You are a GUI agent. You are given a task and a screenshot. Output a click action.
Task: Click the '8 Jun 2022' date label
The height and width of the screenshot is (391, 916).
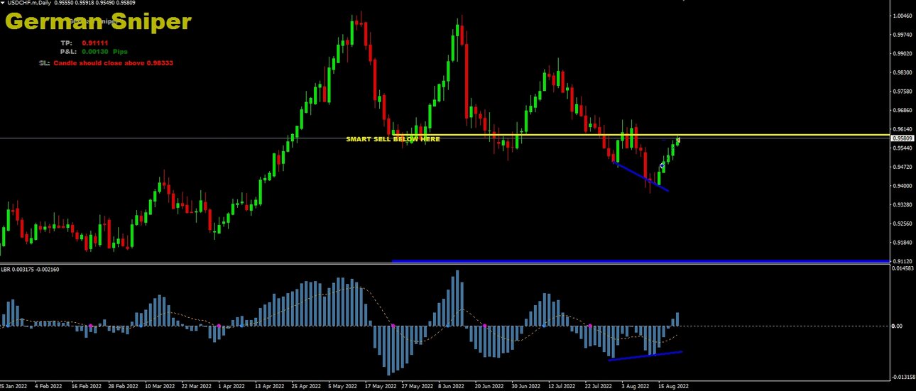pyautogui.click(x=450, y=387)
